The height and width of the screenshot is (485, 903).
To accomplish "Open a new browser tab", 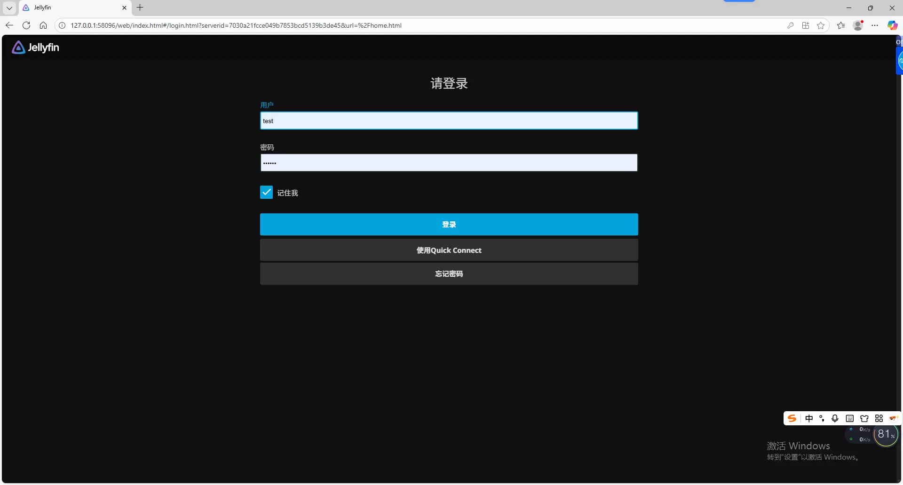I will [x=140, y=8].
